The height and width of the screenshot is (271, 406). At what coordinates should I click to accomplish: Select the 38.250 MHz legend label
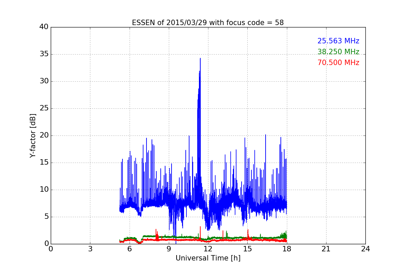click(x=338, y=52)
